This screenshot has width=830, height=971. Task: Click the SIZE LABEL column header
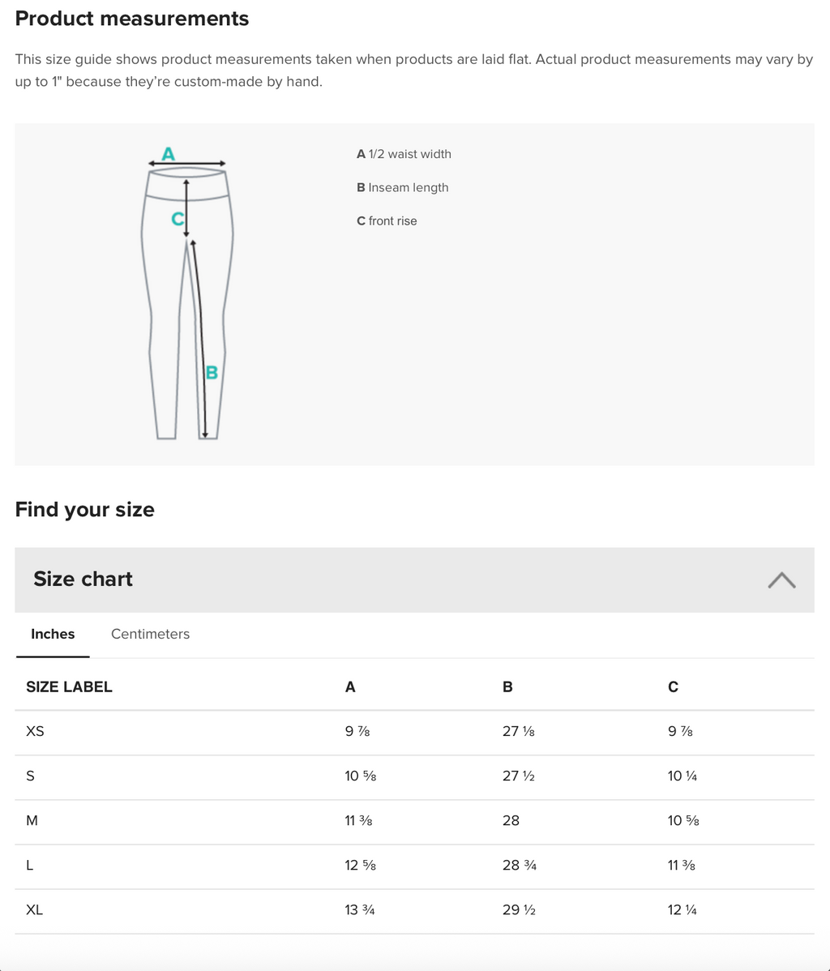tap(69, 687)
